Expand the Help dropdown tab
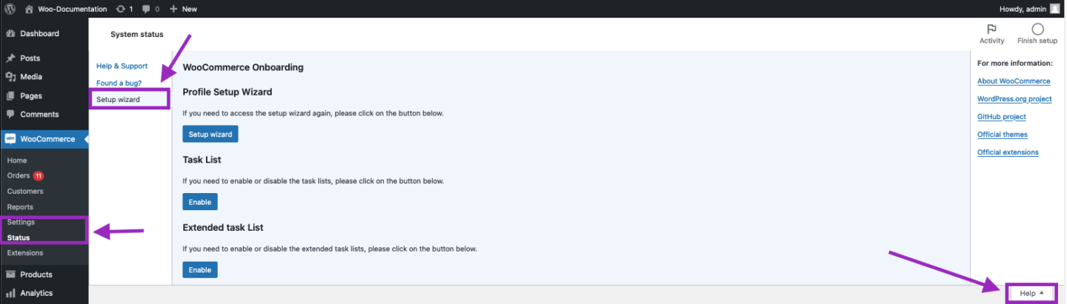Image resolution: width=1067 pixels, height=304 pixels. point(1031,293)
